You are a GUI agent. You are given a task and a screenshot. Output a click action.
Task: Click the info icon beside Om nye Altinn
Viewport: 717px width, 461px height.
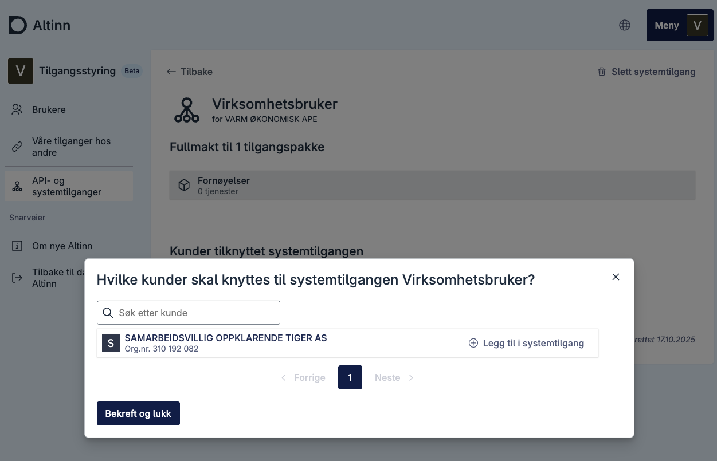coord(17,246)
